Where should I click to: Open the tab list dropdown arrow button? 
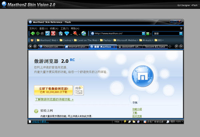(x=181, y=47)
